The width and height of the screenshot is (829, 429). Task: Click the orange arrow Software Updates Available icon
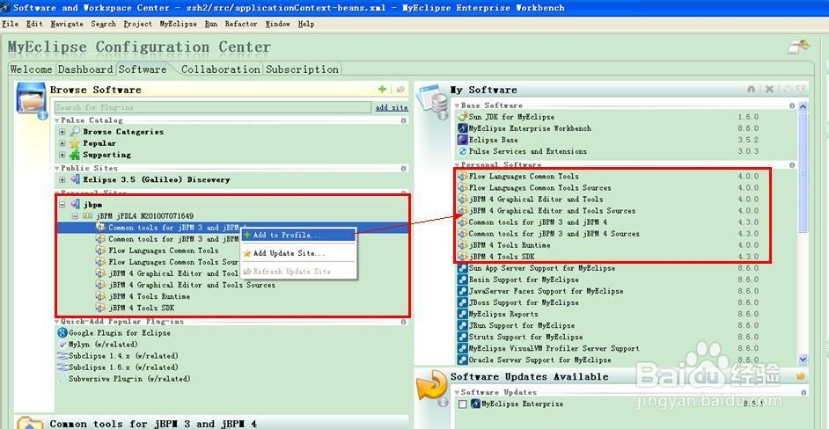coord(432,386)
